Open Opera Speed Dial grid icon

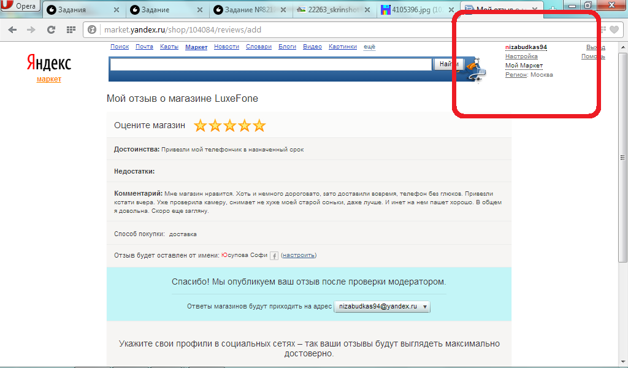[x=71, y=29]
